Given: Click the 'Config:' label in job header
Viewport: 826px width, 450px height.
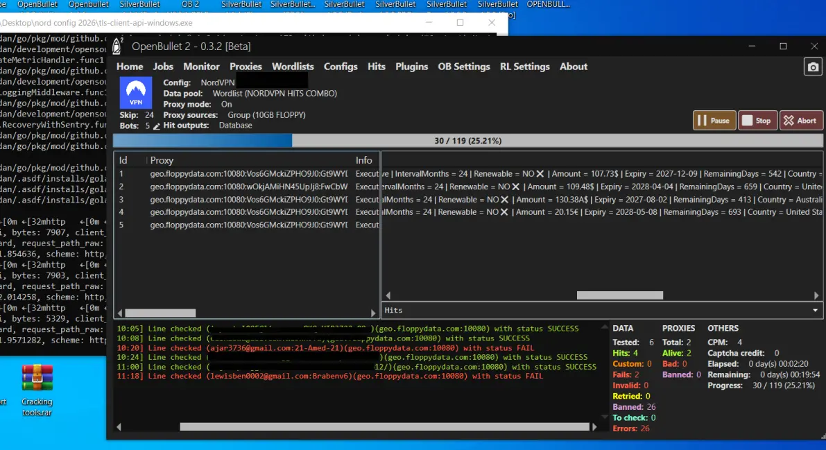Looking at the screenshot, I should pos(177,83).
